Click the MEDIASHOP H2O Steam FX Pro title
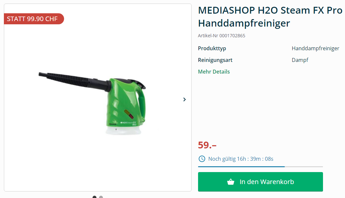This screenshot has height=198, width=345. (270, 17)
